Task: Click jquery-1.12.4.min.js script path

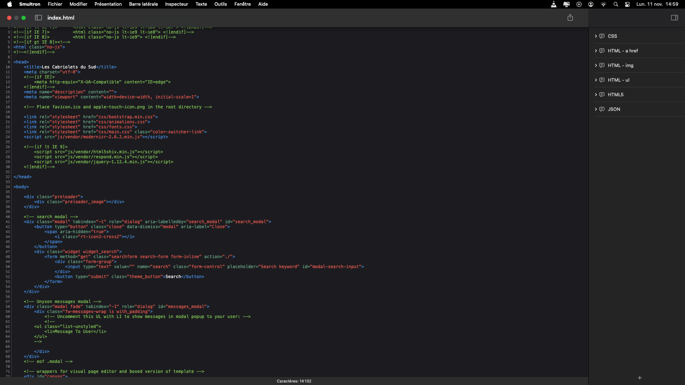Action: tap(106, 162)
